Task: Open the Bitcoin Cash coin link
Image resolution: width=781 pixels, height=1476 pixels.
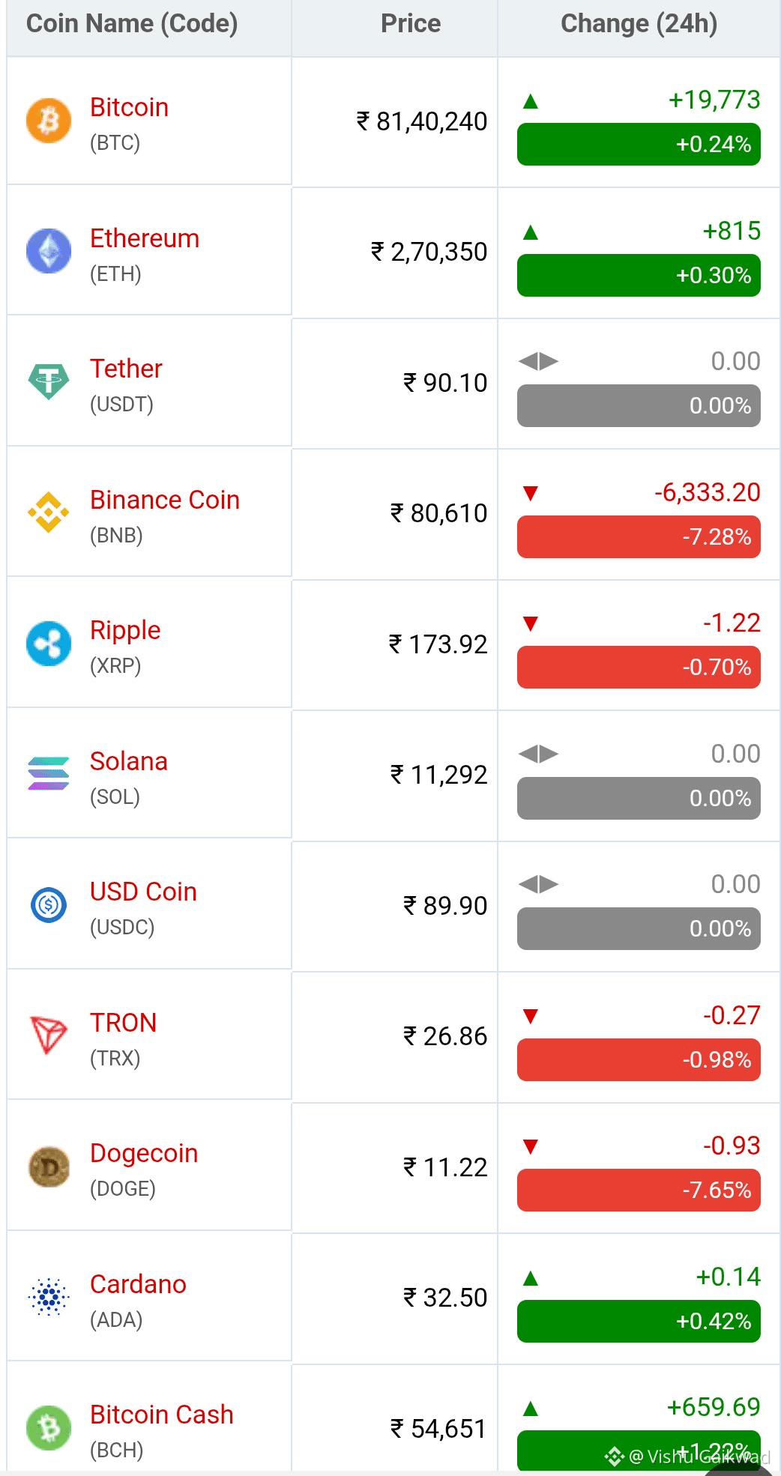Action: pyautogui.click(x=162, y=1415)
